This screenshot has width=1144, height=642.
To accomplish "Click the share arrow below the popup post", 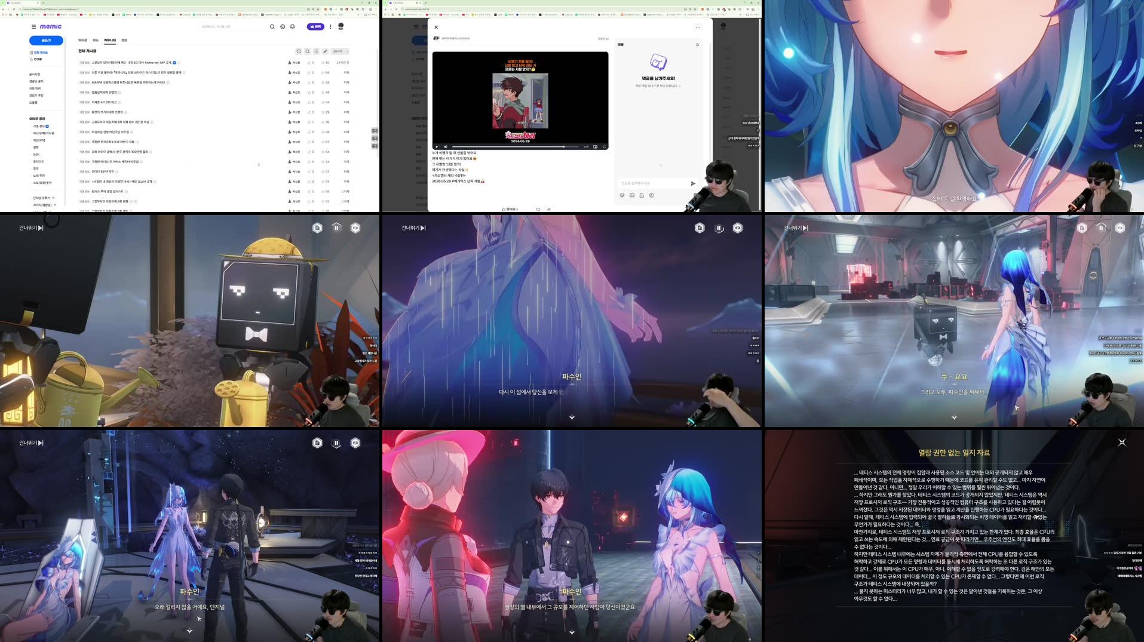I will click(548, 210).
